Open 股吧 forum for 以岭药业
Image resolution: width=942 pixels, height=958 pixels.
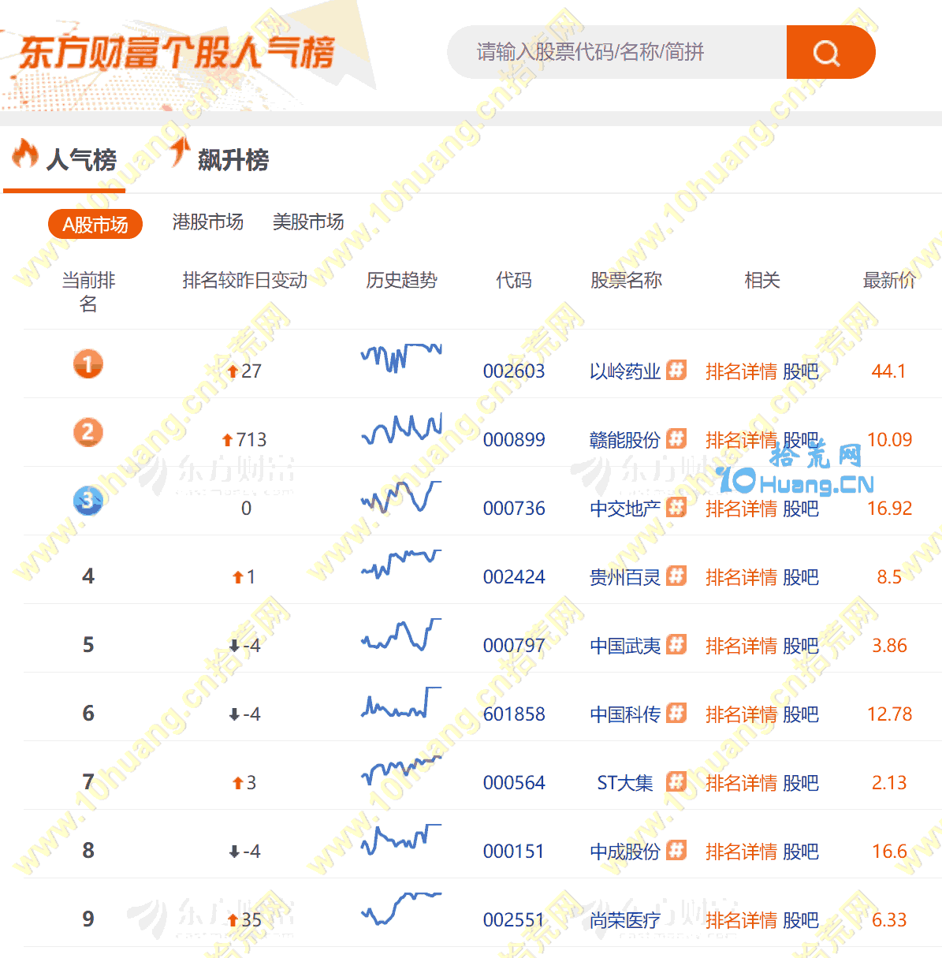801,371
